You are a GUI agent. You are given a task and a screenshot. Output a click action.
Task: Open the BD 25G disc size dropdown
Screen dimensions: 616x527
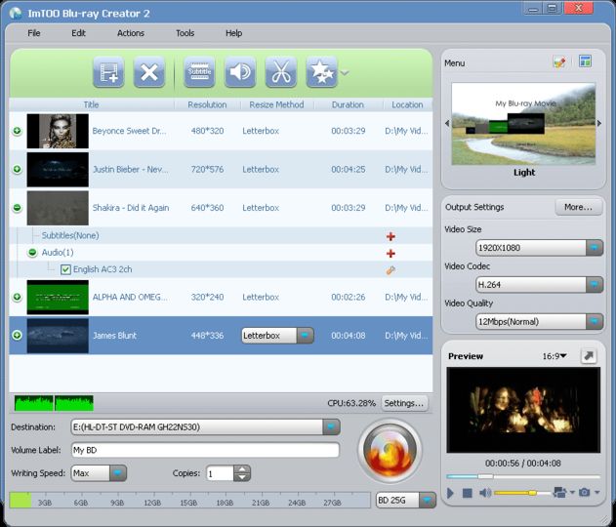coord(428,501)
